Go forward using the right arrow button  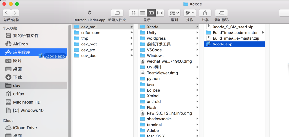point(15,13)
